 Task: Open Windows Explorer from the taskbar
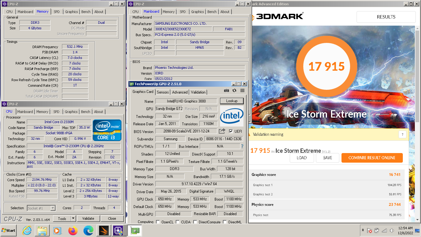42,231
